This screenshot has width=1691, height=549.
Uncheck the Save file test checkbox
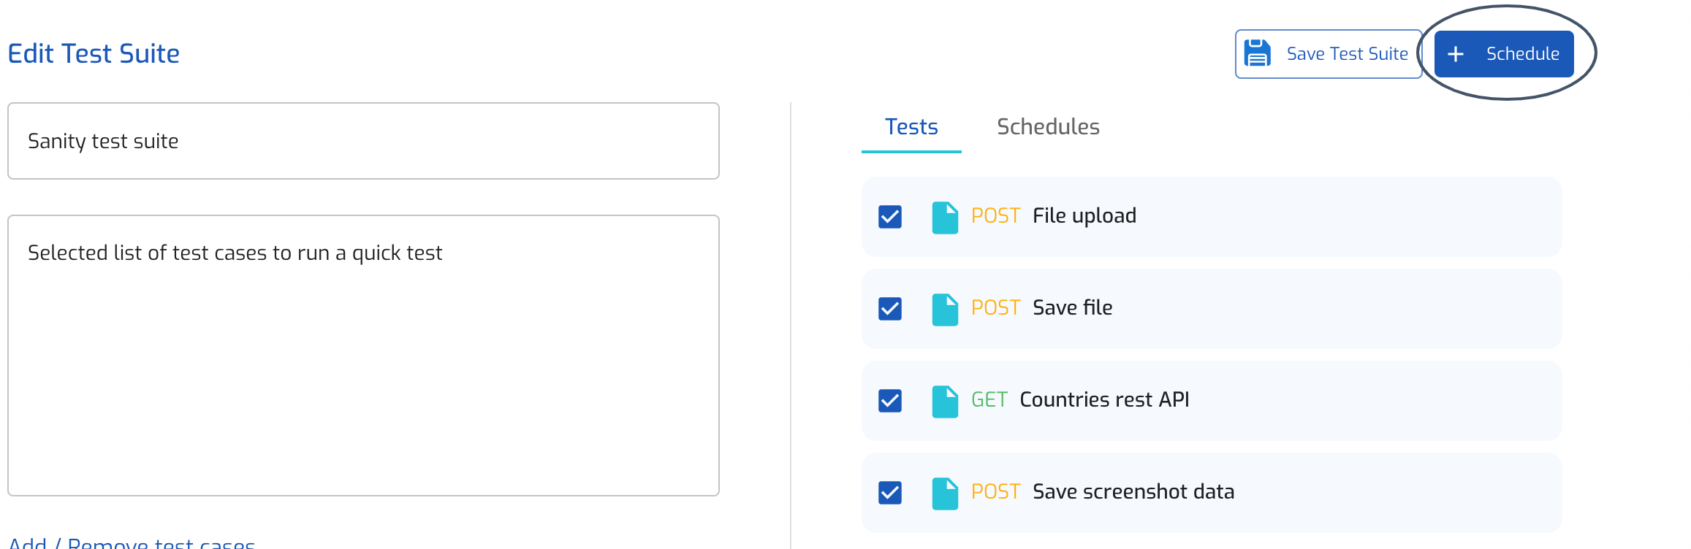(890, 309)
